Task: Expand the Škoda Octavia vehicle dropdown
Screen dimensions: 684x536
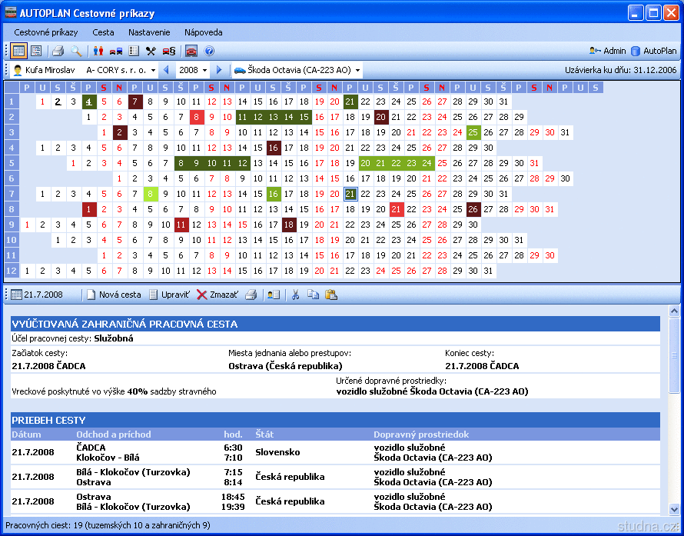Action: 358,71
